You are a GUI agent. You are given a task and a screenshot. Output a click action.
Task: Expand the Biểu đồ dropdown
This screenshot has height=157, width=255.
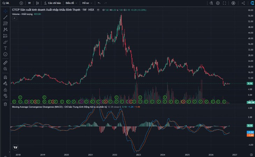tap(71, 3)
